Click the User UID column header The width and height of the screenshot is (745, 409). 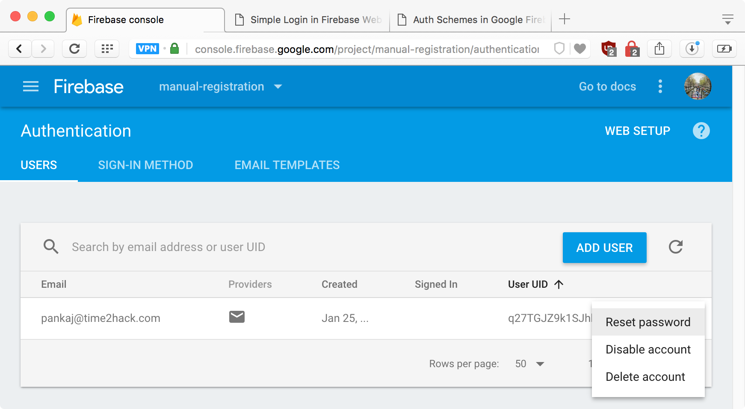528,284
